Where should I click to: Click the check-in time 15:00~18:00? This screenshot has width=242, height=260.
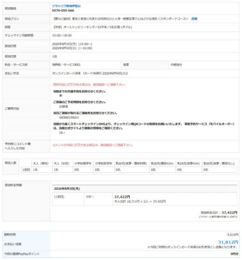62,35
